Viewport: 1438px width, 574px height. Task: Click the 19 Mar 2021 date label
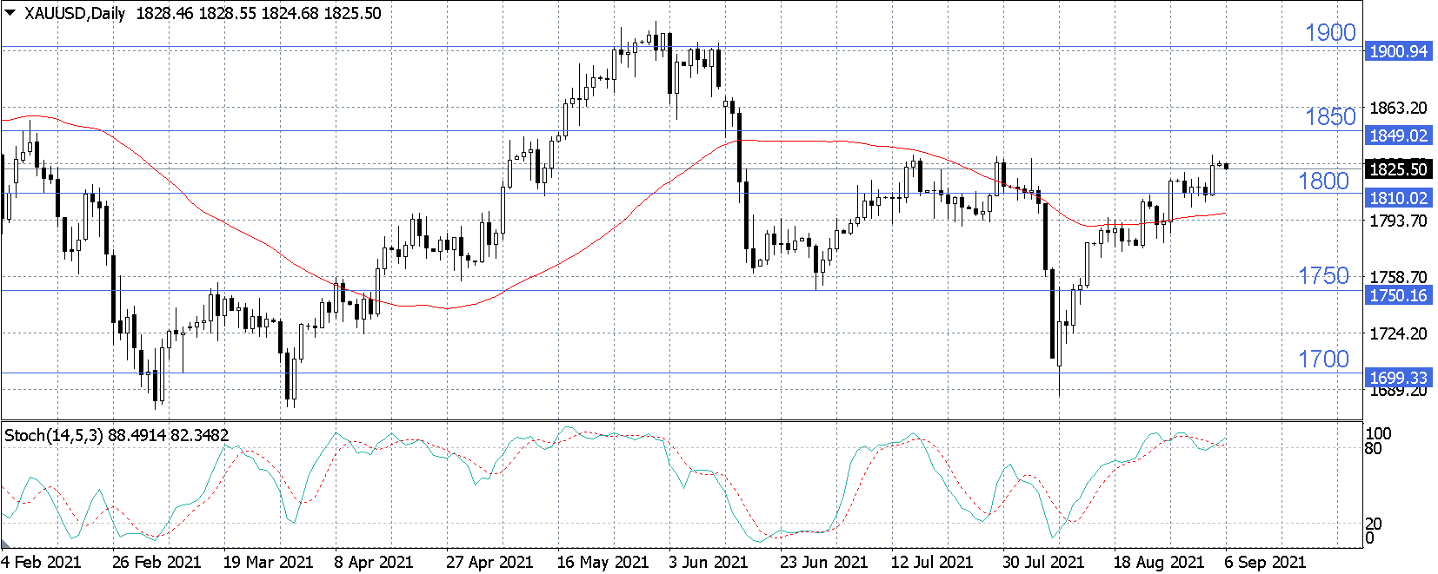[268, 562]
